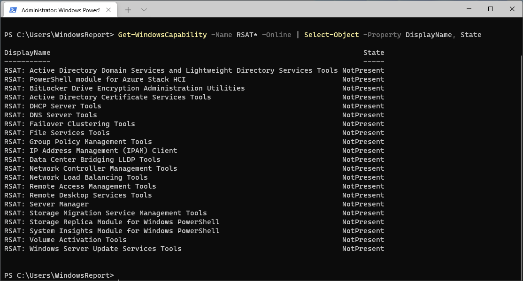523x281 pixels.
Task: Click NotPresent next to RSAT: Volume Activation Tools
Action: pyautogui.click(x=363, y=239)
